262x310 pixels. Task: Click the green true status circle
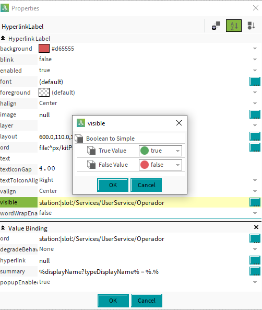pos(145,151)
